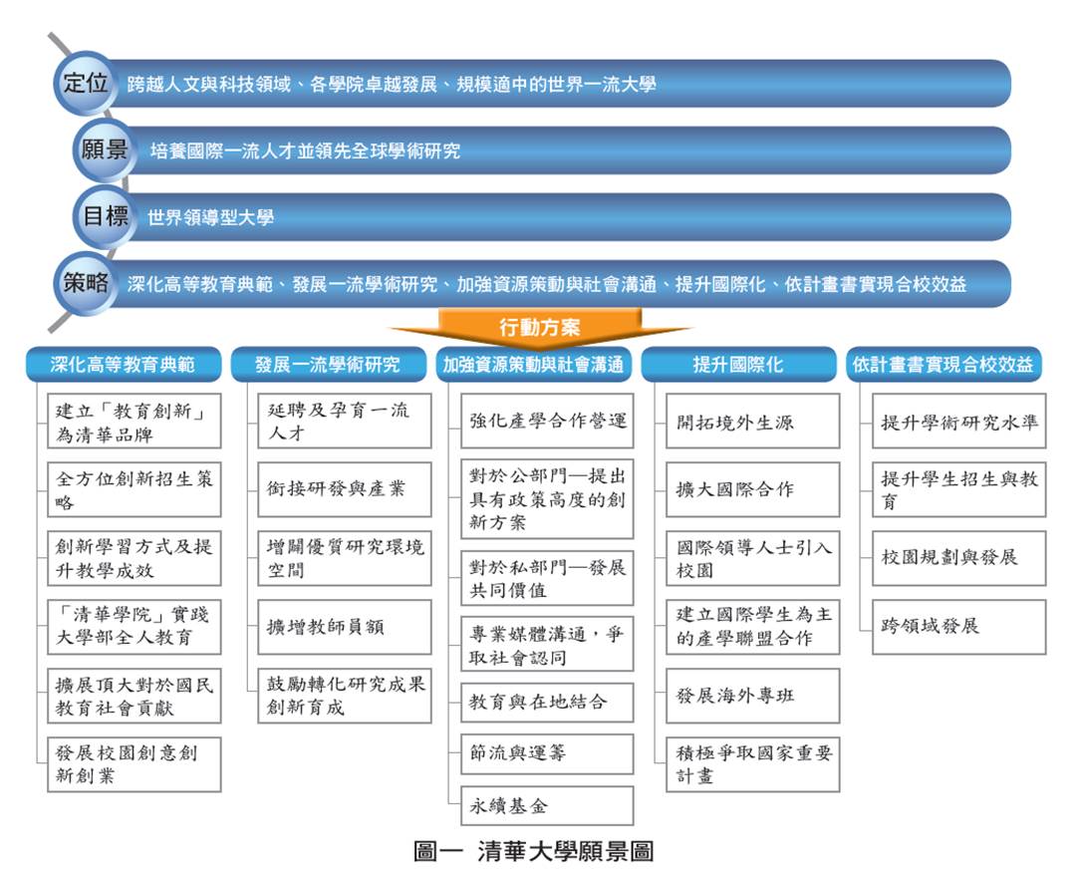Select the 提升國際化 column header

[x=738, y=365]
